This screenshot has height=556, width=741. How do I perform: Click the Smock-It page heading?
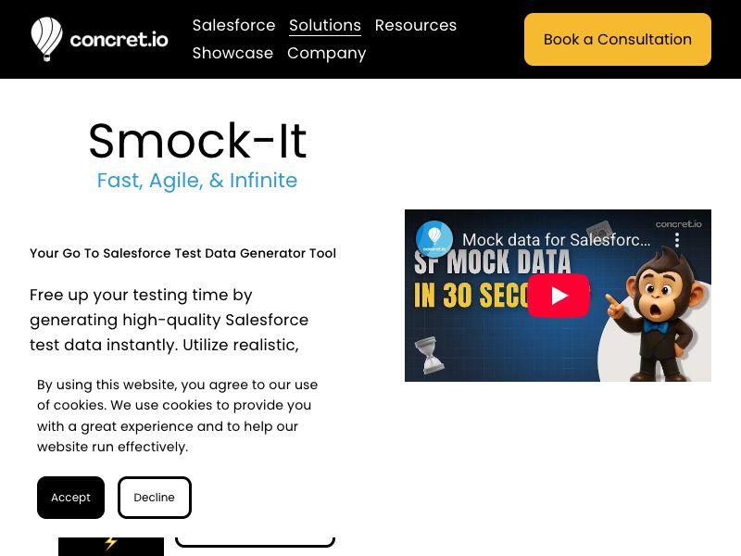[x=197, y=141]
